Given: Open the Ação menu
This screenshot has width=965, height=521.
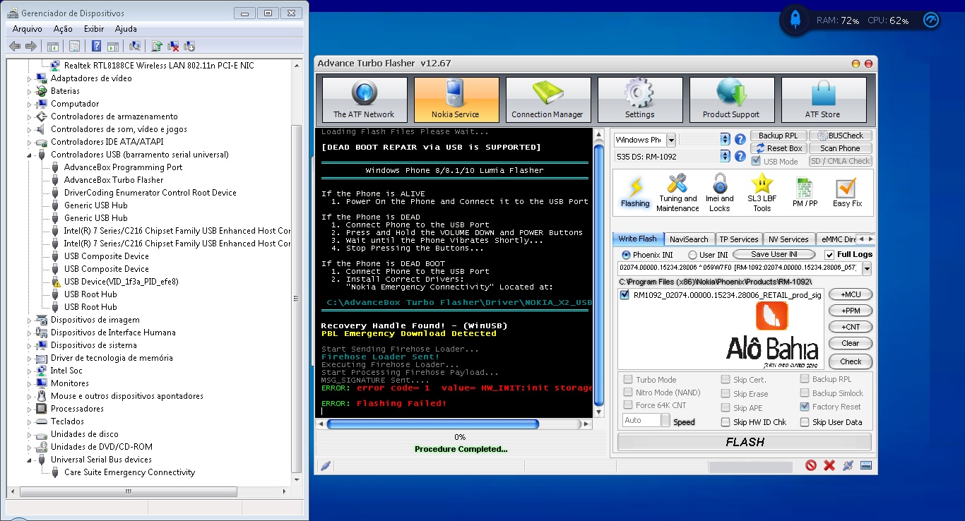Looking at the screenshot, I should (x=63, y=29).
